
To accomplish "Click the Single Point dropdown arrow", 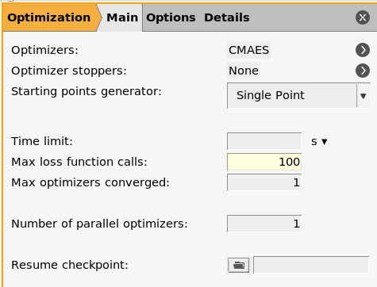I will point(364,96).
